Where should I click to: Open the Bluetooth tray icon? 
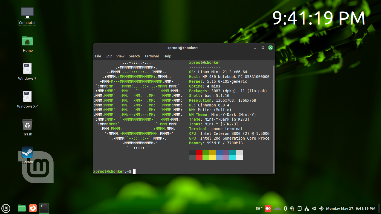click(285, 208)
